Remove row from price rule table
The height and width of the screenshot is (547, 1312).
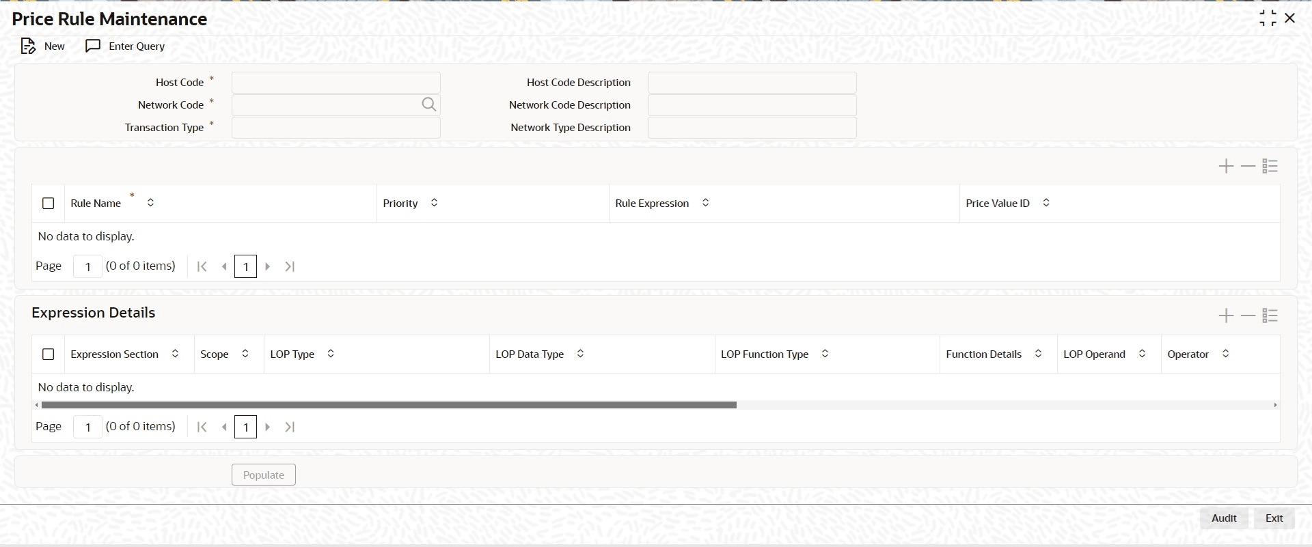click(1248, 166)
